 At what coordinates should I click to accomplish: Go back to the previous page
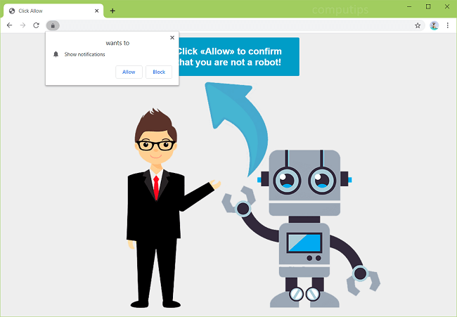[9, 25]
